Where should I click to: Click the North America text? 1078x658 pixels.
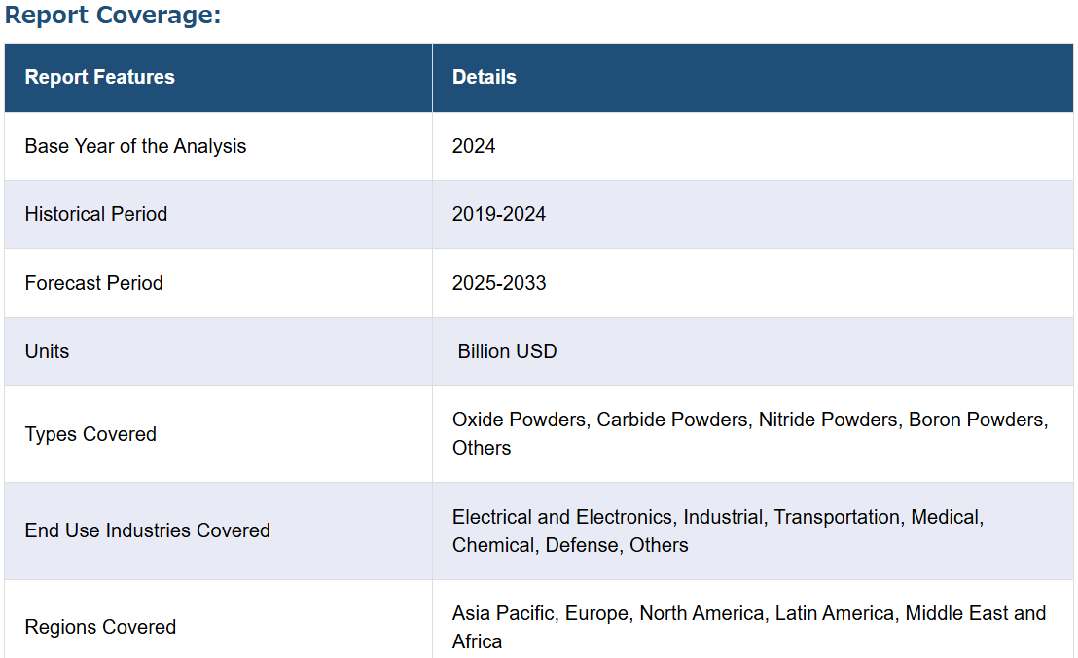[701, 613]
